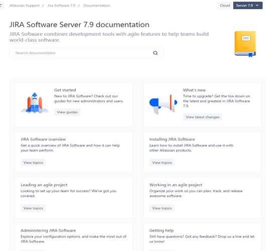Click the What's new heading

click(x=194, y=90)
